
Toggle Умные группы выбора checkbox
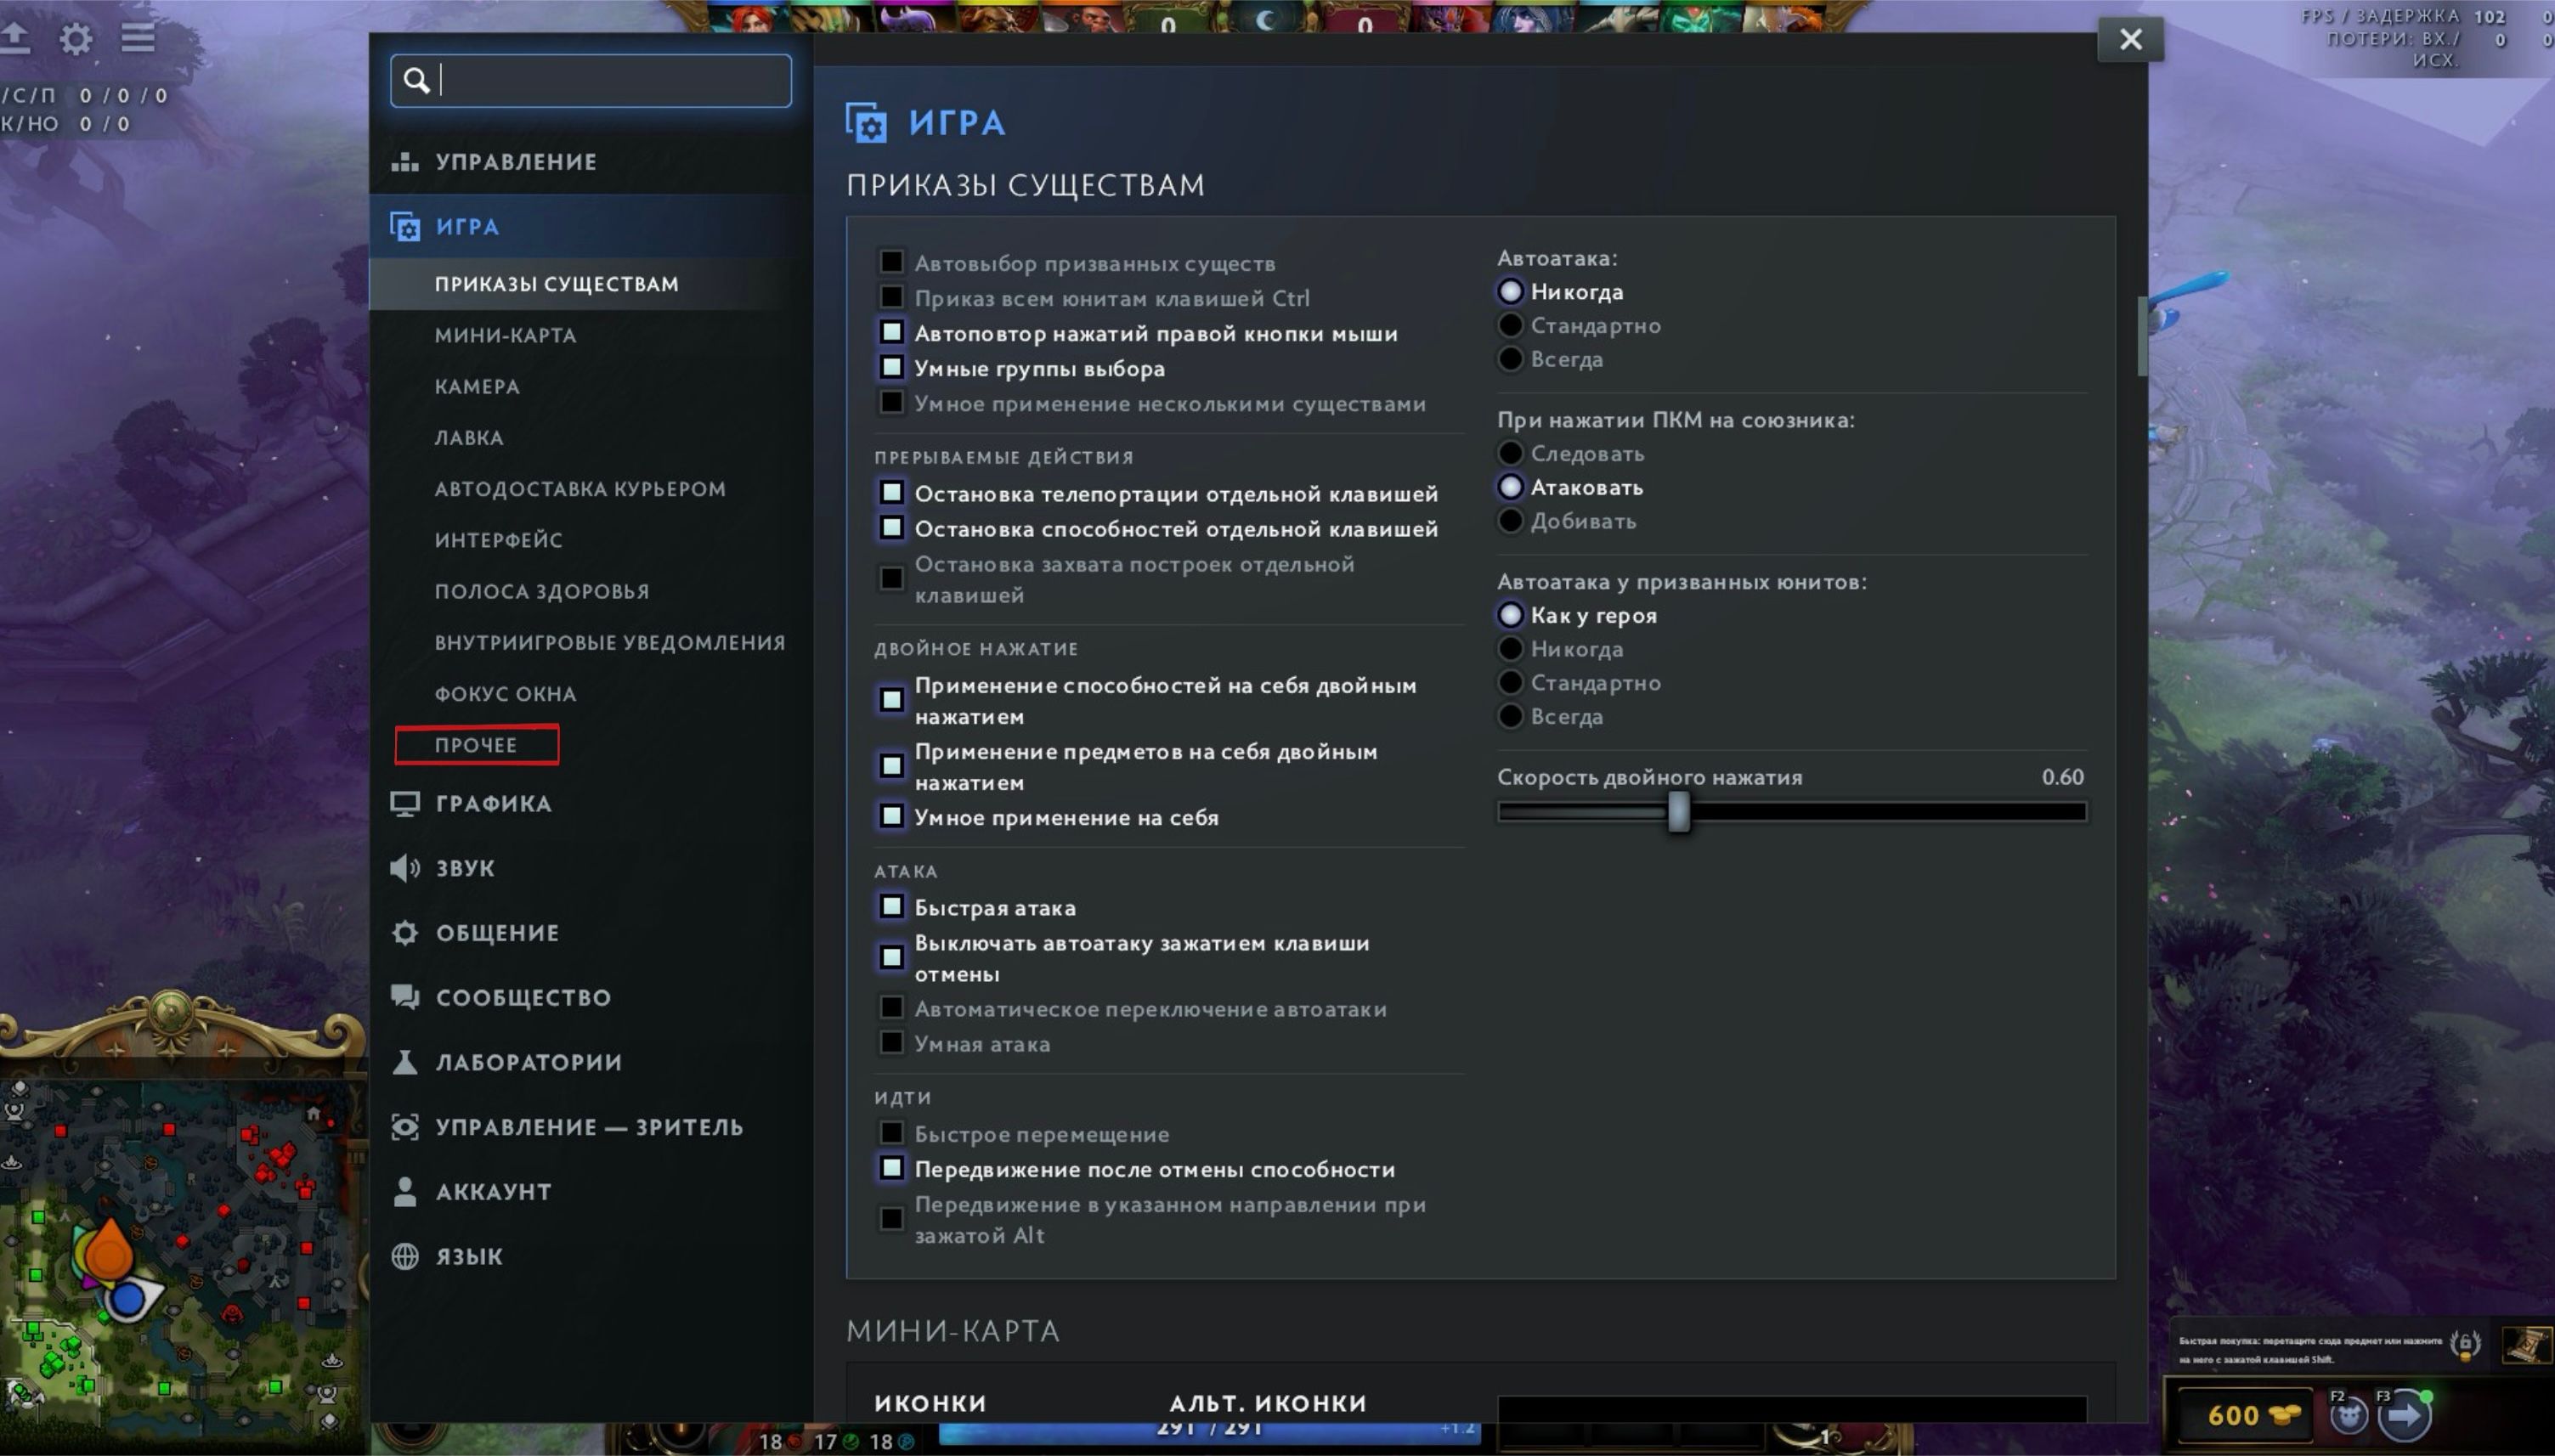(x=891, y=367)
